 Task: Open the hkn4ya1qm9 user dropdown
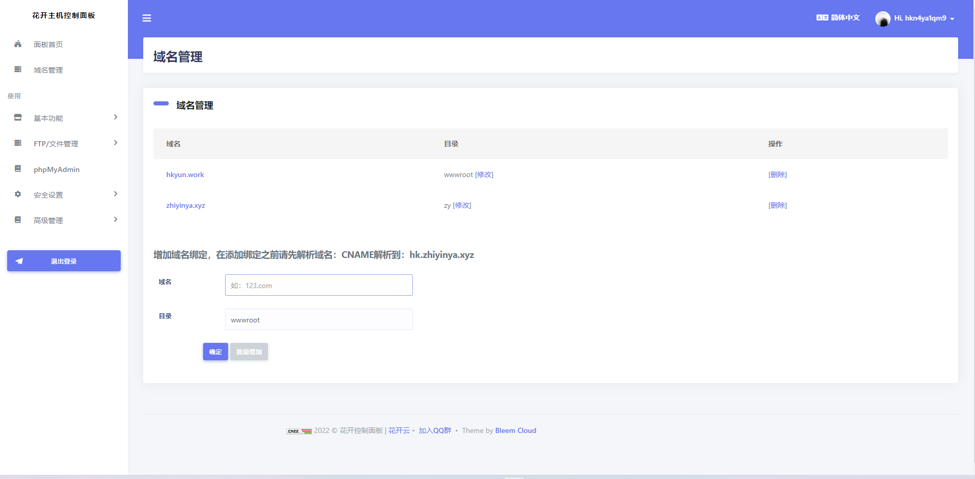click(924, 18)
